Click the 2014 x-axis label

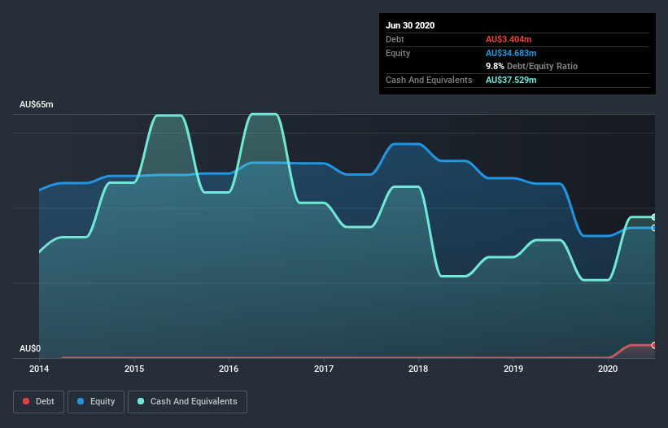pyautogui.click(x=39, y=369)
